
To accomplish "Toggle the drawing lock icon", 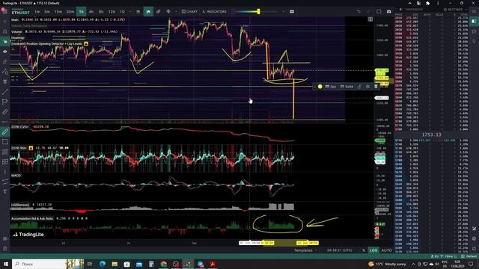I will point(359,87).
